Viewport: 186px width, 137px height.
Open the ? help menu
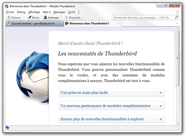[78, 12]
